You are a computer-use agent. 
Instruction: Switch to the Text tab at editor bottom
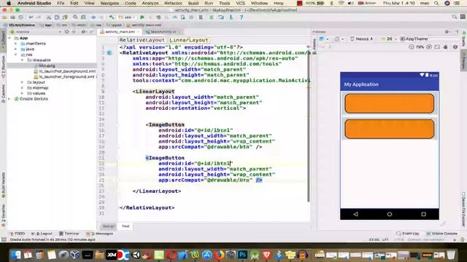126,226
